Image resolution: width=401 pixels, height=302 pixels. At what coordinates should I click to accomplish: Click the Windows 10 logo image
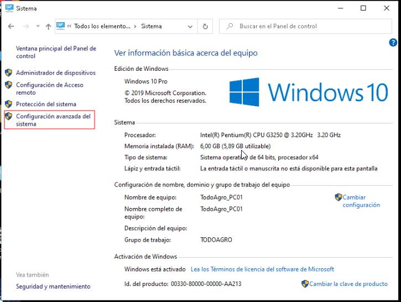click(309, 92)
